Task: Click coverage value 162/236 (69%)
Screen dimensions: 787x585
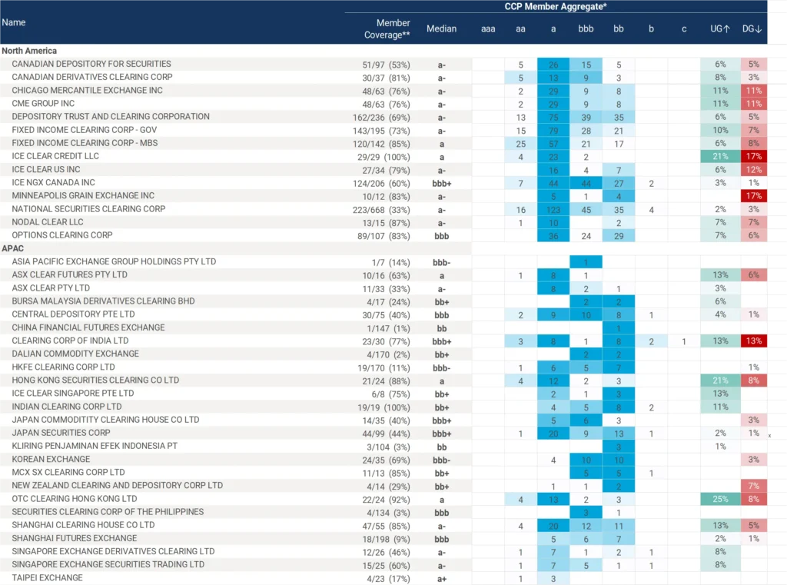Action: [381, 118]
